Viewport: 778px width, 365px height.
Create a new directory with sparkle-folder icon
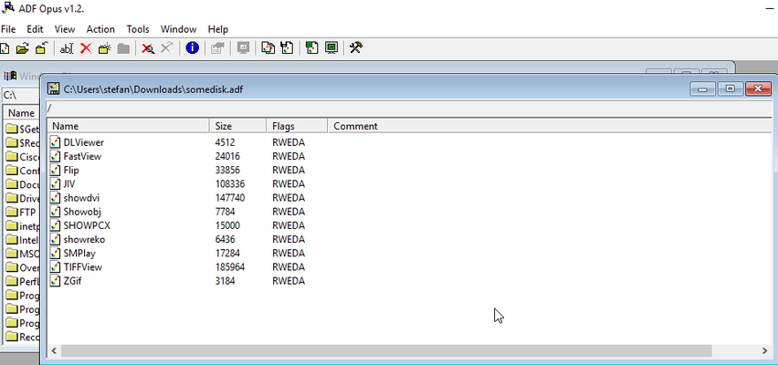[104, 48]
